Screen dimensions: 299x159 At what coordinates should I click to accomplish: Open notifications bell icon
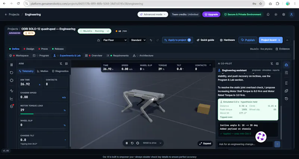[268, 15]
